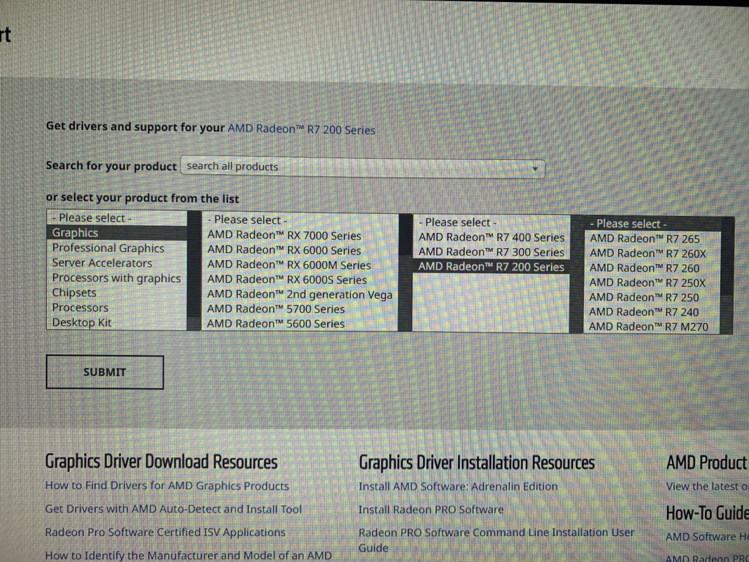The image size is (749, 562).
Task: Select Desktop Kit category
Action: [x=117, y=323]
